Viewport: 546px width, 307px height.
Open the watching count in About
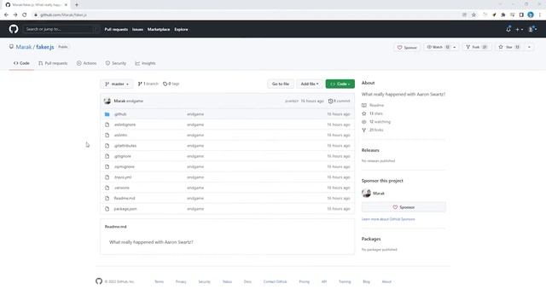[380, 122]
